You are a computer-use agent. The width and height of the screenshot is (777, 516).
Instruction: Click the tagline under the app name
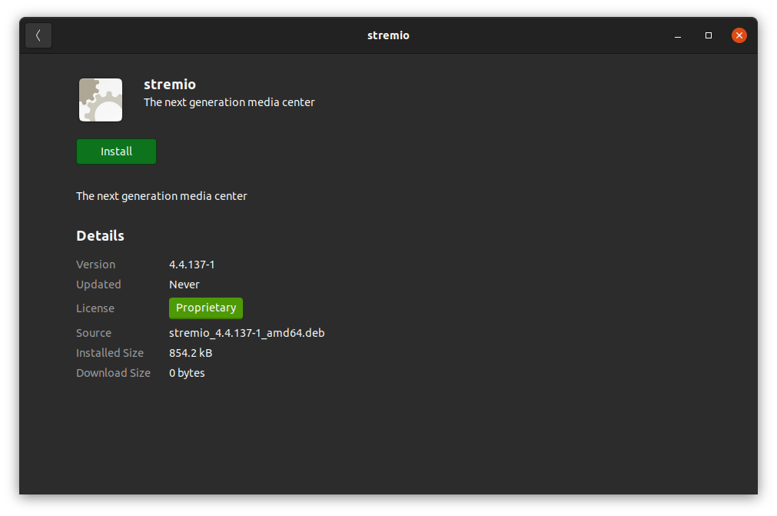[229, 102]
